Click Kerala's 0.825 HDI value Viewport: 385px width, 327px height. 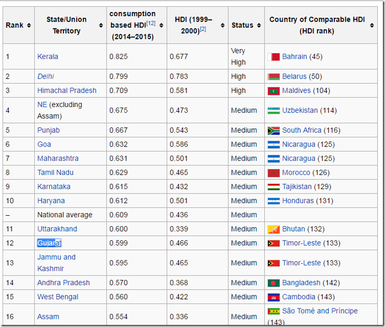(119, 56)
